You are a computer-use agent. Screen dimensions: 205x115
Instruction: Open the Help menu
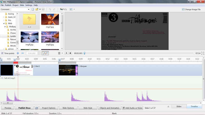[x=36, y=5]
